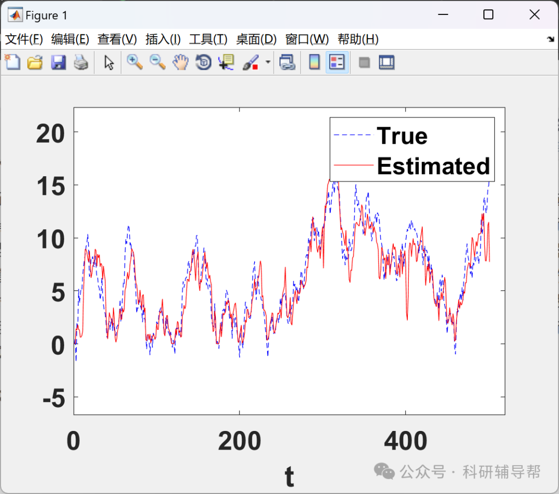Select the Edit Plot arrow tool
The image size is (559, 494).
pyautogui.click(x=109, y=63)
